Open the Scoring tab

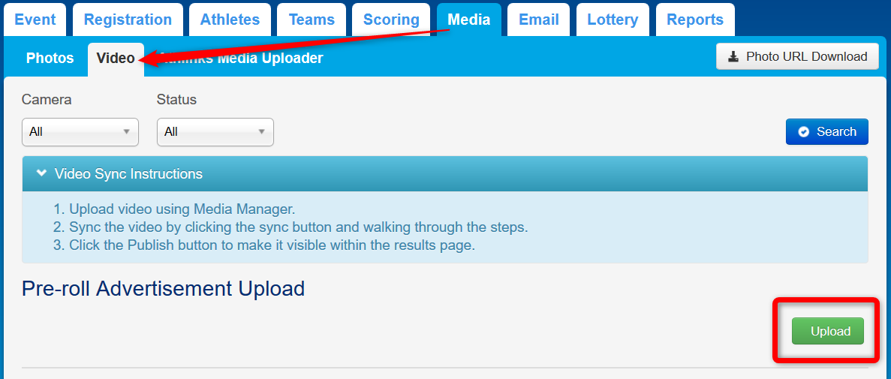coord(390,20)
